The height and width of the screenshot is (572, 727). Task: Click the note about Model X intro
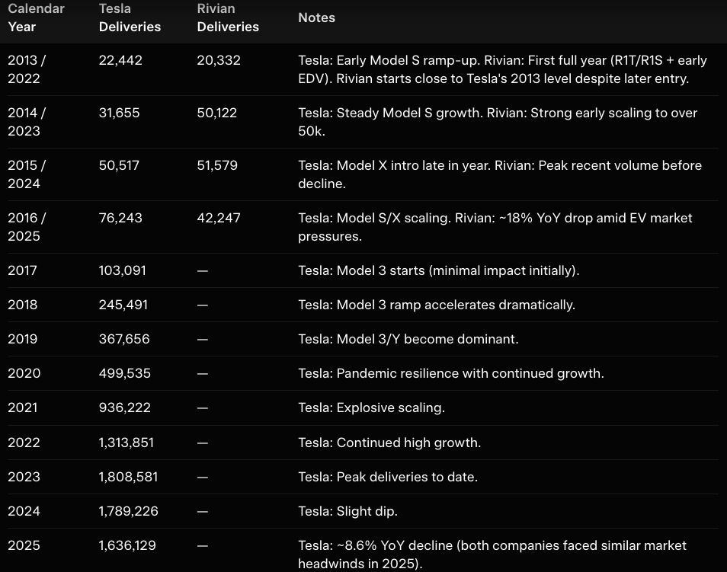point(500,174)
